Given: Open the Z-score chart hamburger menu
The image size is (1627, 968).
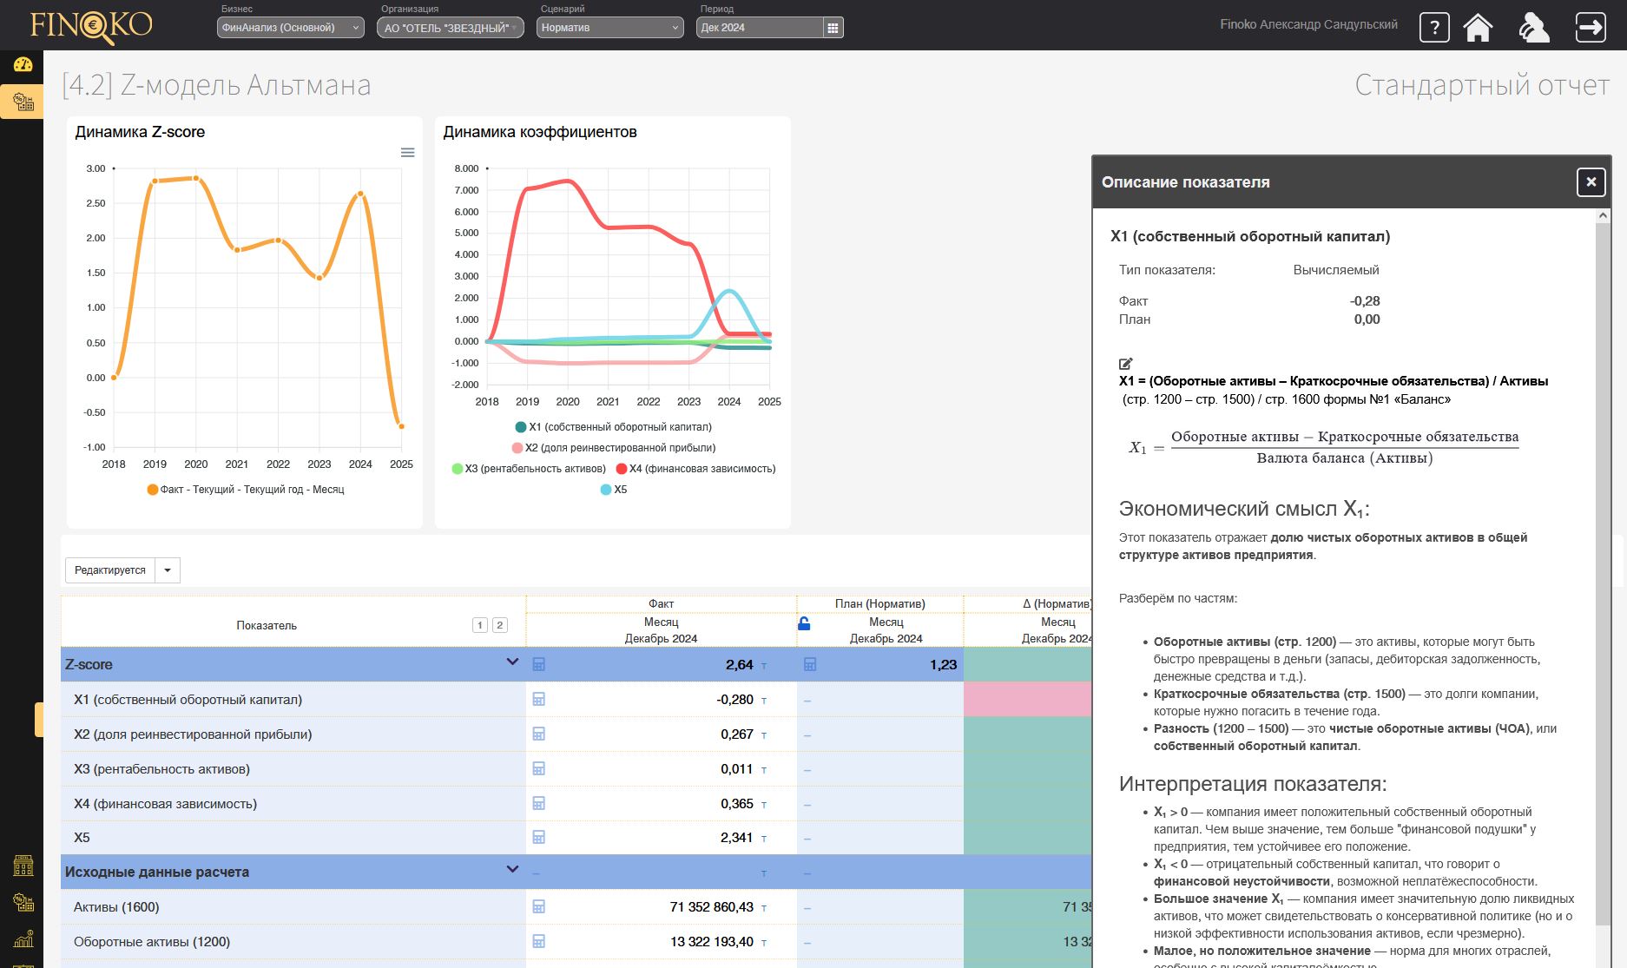Looking at the screenshot, I should pos(407,153).
